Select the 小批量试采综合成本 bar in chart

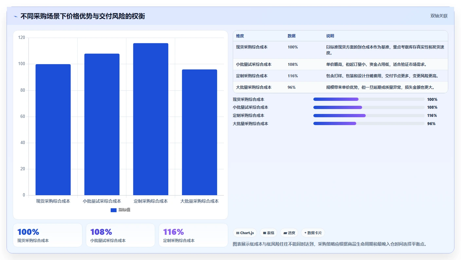pos(102,124)
